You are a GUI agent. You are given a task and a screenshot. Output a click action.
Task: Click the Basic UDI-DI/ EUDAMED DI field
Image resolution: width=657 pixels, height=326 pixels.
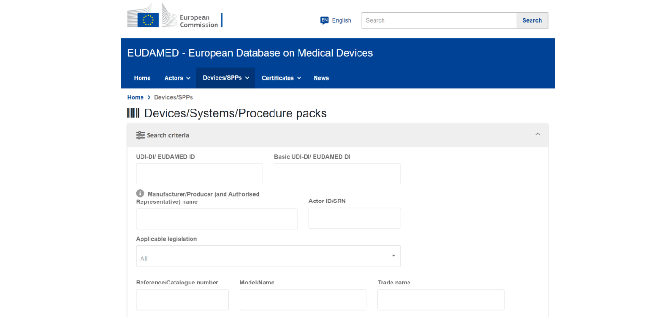[x=337, y=174]
